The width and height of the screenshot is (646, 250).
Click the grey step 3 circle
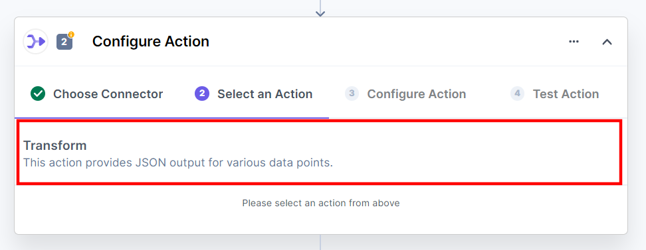click(x=352, y=94)
